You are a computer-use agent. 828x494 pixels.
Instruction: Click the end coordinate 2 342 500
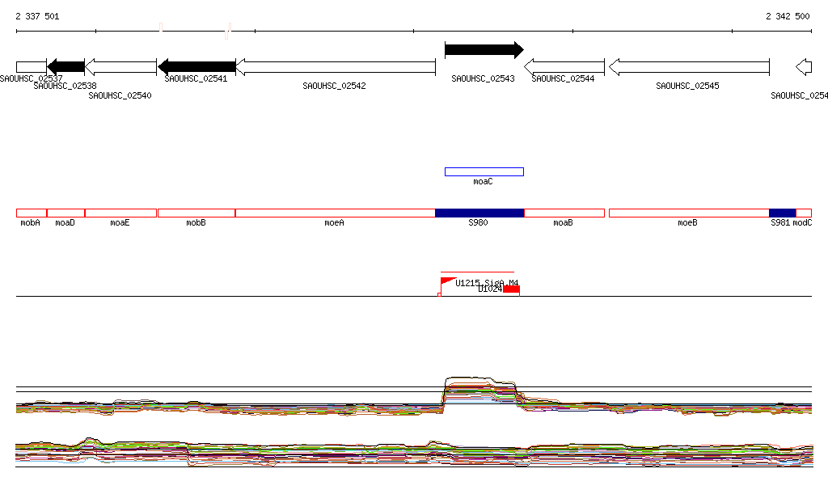(x=788, y=16)
